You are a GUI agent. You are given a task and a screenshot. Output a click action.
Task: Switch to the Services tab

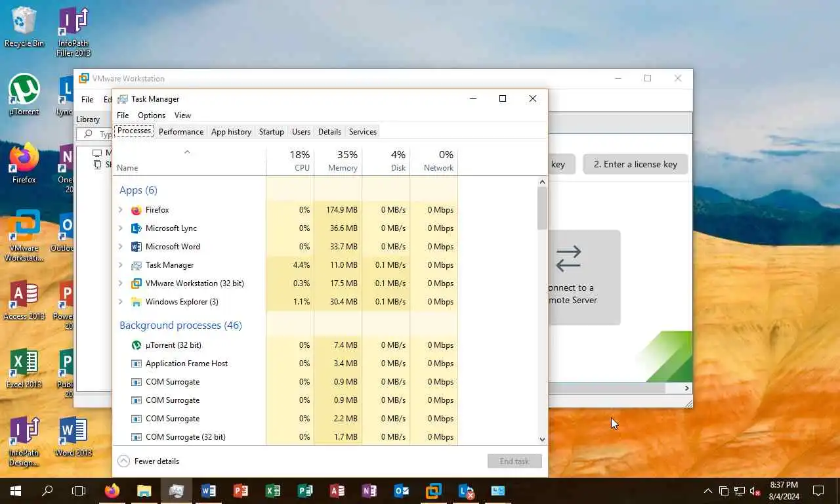click(363, 132)
